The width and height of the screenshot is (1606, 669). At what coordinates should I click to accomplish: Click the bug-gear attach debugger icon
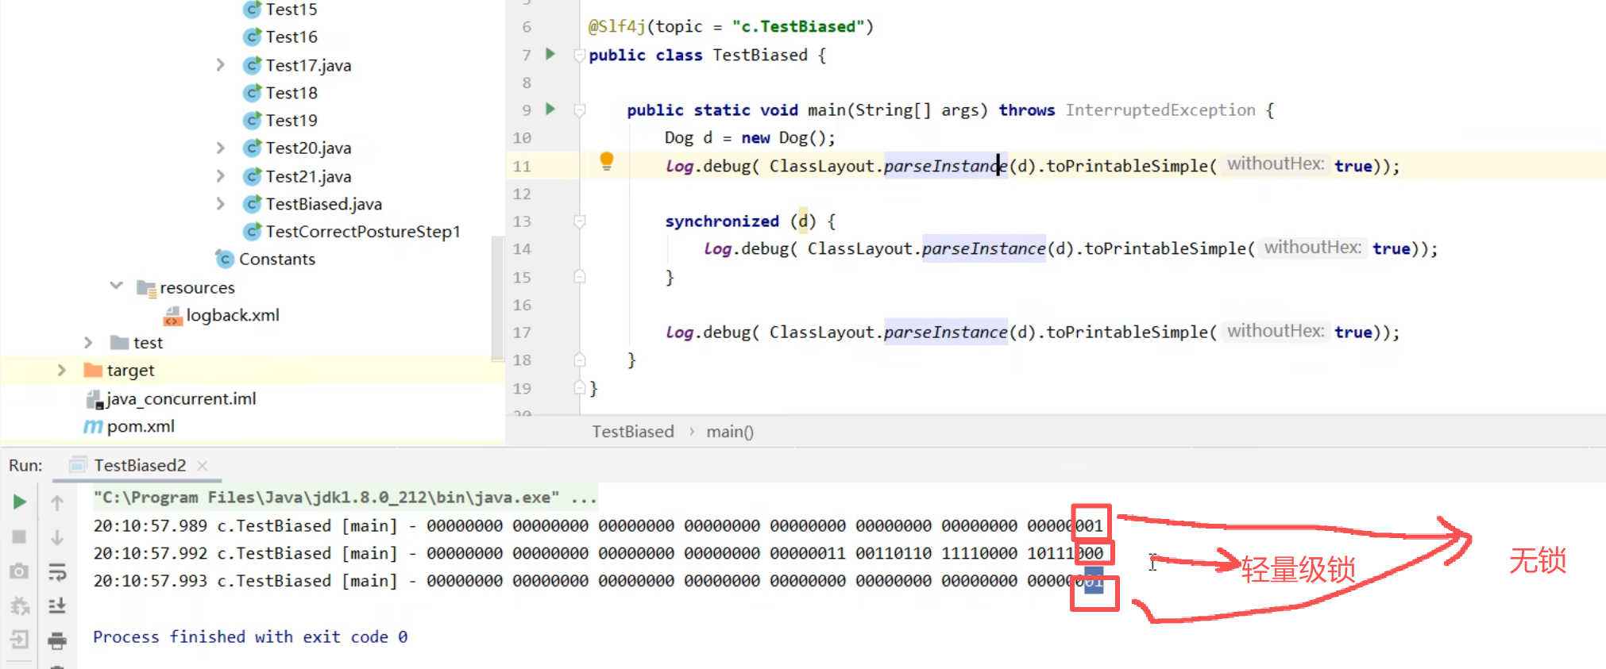20,606
